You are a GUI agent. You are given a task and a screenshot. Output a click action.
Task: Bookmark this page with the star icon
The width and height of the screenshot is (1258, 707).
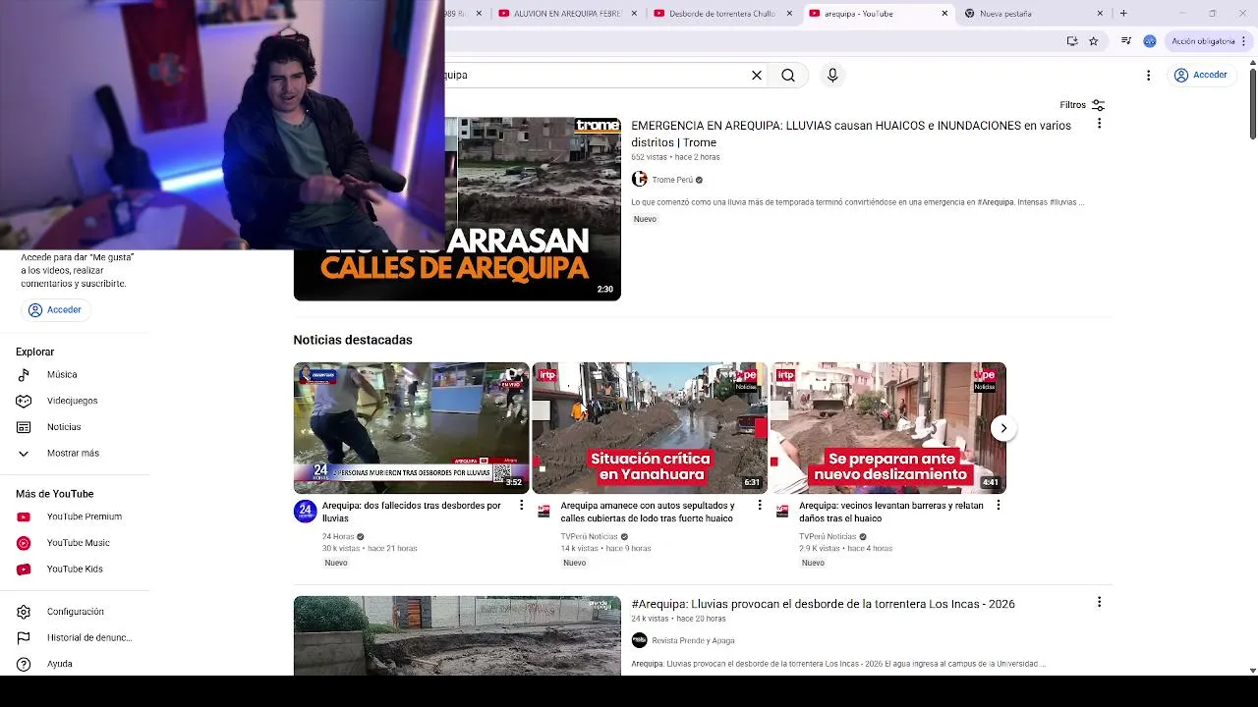(1093, 41)
